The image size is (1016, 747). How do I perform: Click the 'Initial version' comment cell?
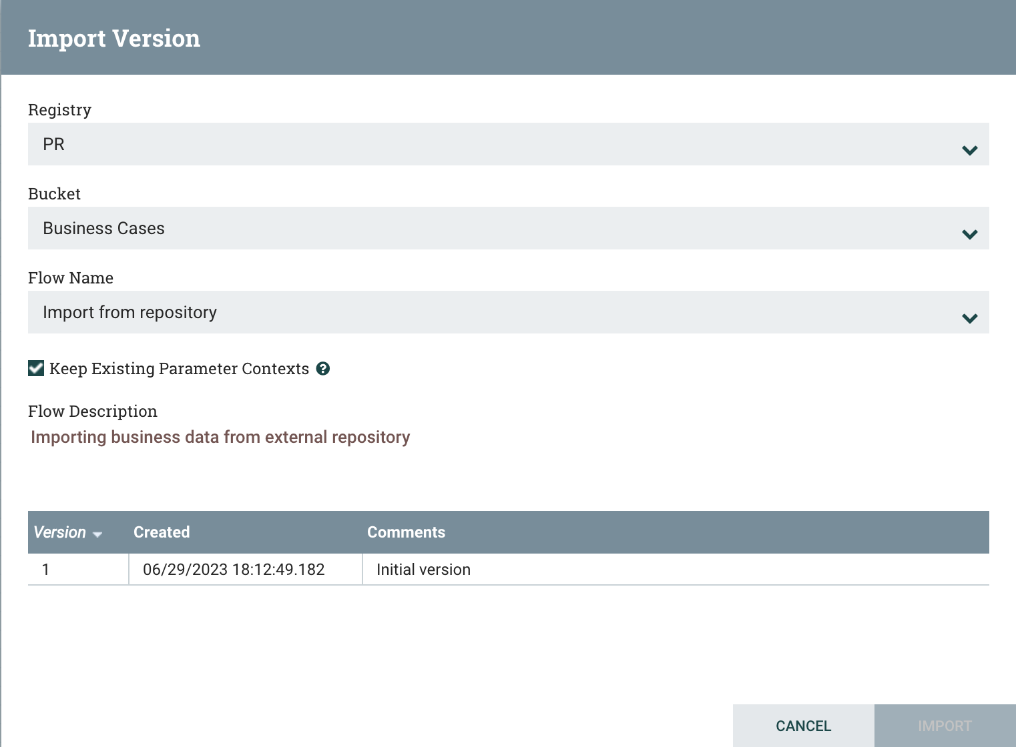[x=423, y=570]
